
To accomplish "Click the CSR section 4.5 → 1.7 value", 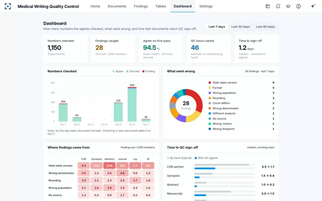I will pos(268,167).
